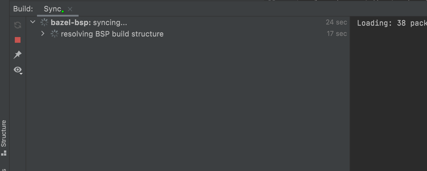Click the divider between tree and console
Screen dimensions: 427x171
tap(350, 85)
